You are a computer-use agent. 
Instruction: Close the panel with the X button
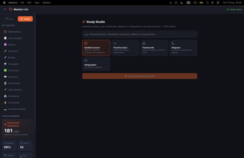point(5,9)
